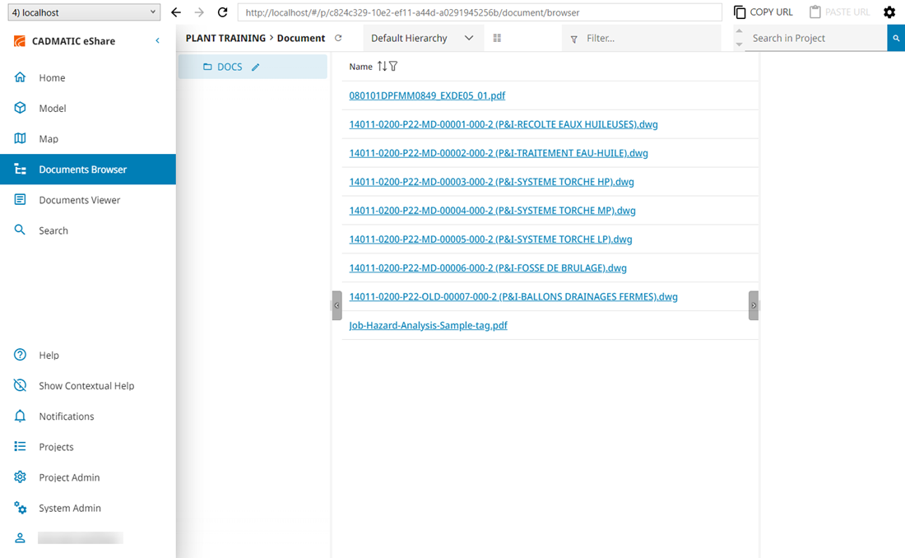The height and width of the screenshot is (558, 905).
Task: Open Documents Viewer
Action: coord(88,200)
